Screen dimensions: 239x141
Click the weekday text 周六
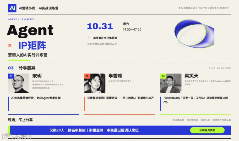click(126, 24)
